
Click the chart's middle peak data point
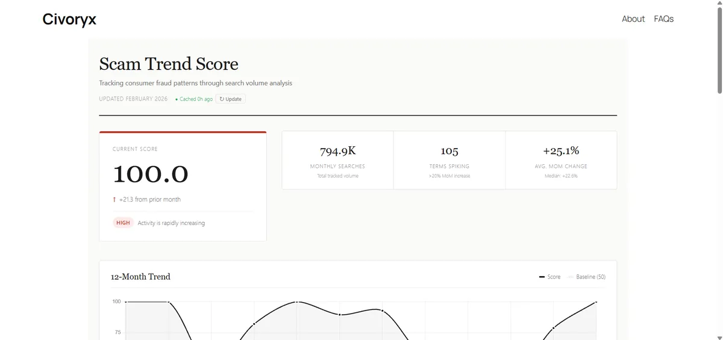[x=296, y=302]
